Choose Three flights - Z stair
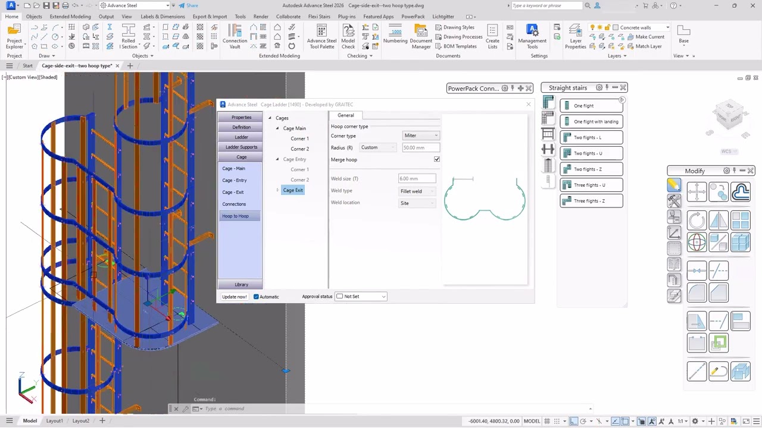The height and width of the screenshot is (428, 762). [591, 201]
